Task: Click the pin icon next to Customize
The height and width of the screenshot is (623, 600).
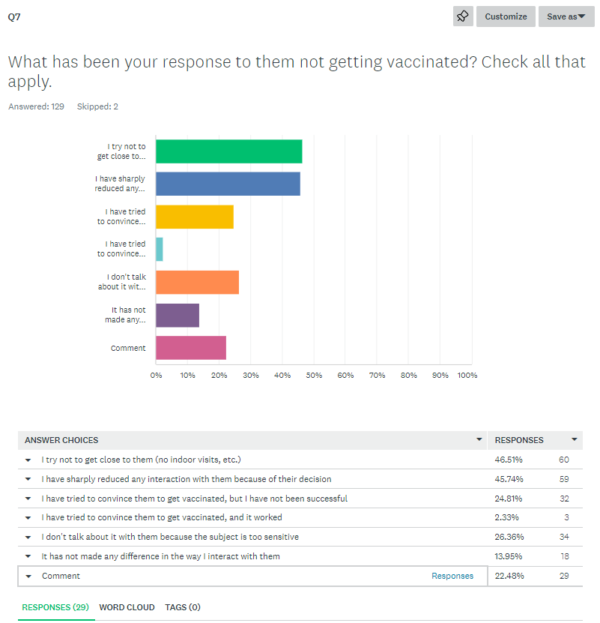Action: pyautogui.click(x=463, y=16)
